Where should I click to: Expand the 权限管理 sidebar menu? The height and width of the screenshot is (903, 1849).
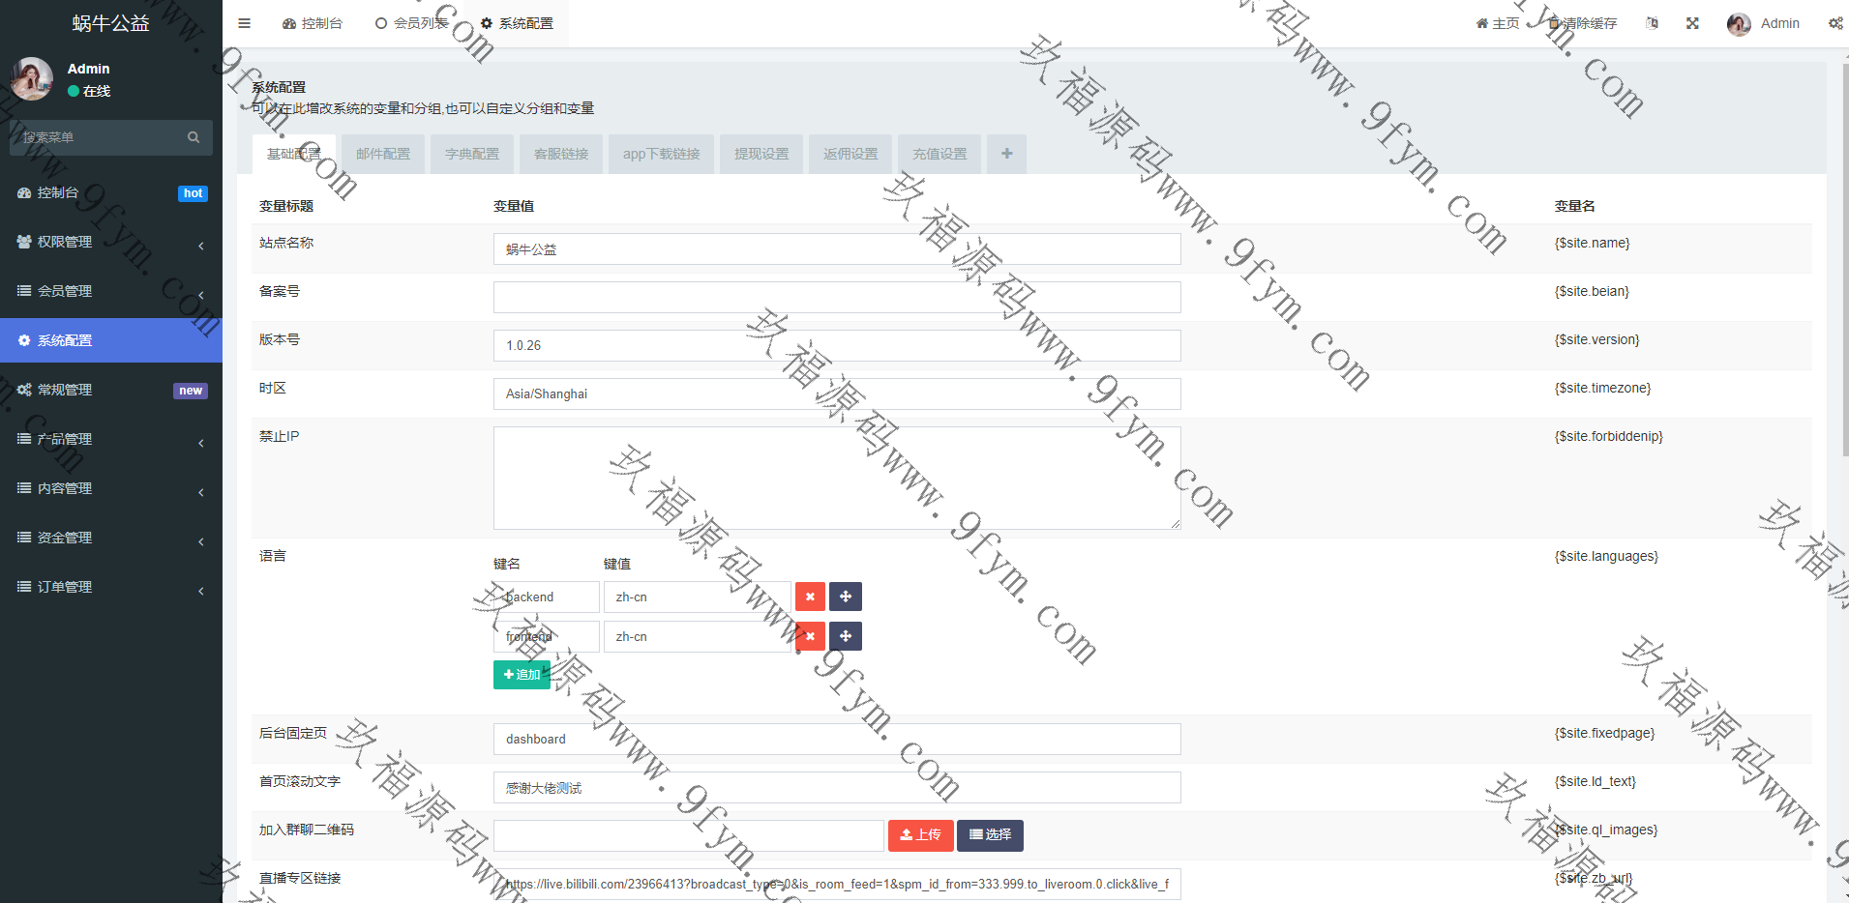111,242
